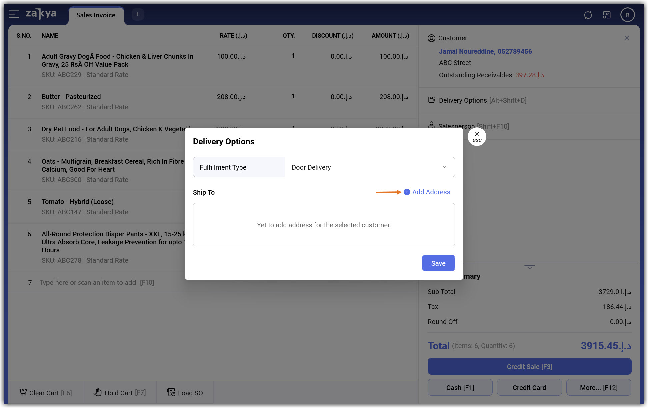Open customer Jamal Noureddine link
Screen dimensions: 648x408
pyautogui.click(x=485, y=51)
